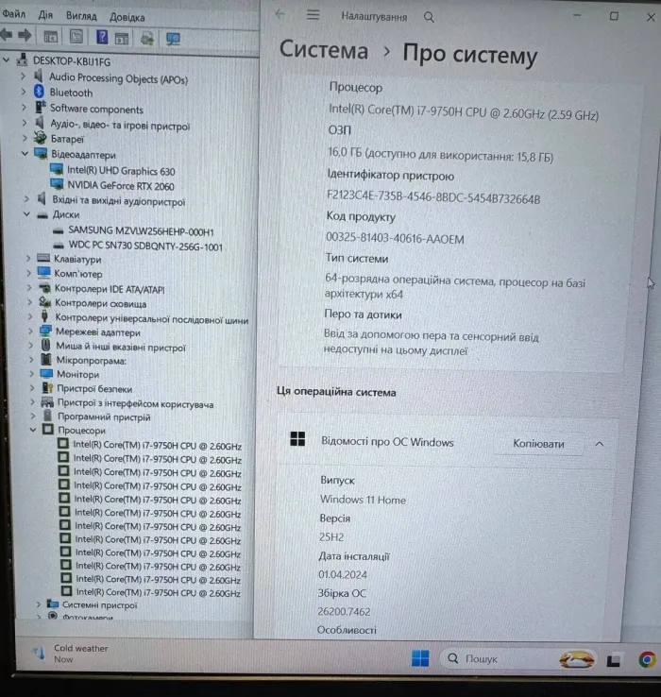Select Мікропрограма category

tap(92, 361)
